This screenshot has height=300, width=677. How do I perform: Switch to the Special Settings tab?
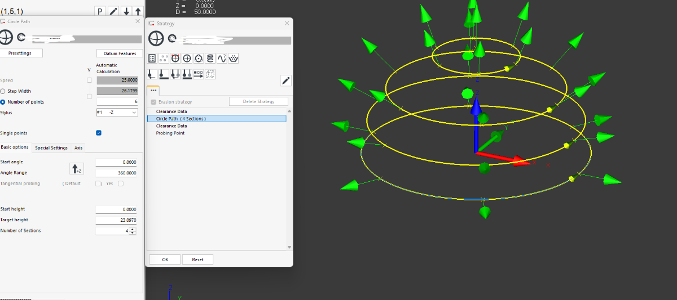[51, 147]
